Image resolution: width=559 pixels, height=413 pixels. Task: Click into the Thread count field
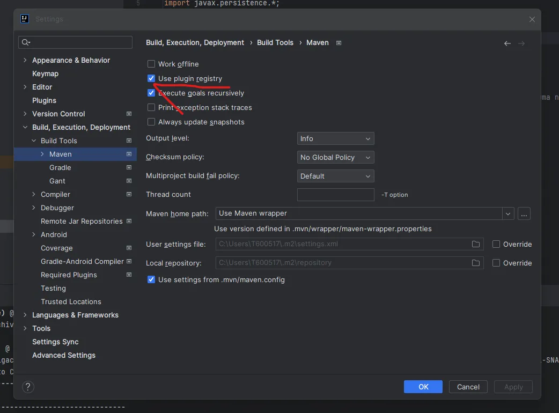pos(335,195)
